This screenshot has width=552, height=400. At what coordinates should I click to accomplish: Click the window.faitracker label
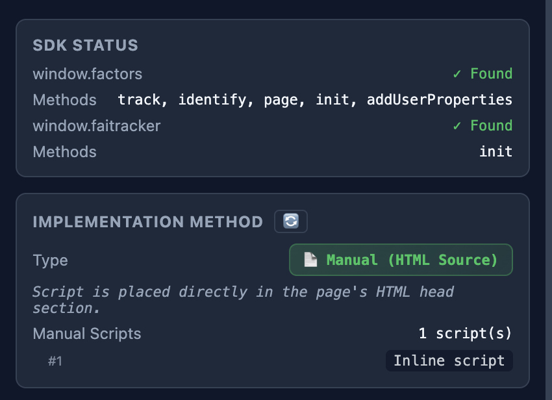(x=96, y=126)
